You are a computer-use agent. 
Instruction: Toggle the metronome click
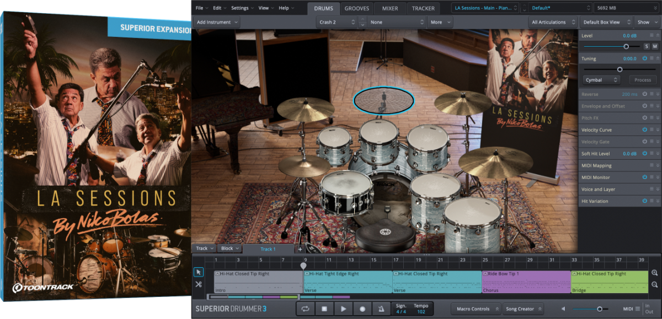381,309
